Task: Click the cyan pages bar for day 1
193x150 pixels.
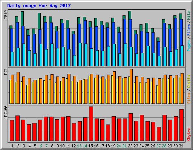Action: click(x=12, y=59)
